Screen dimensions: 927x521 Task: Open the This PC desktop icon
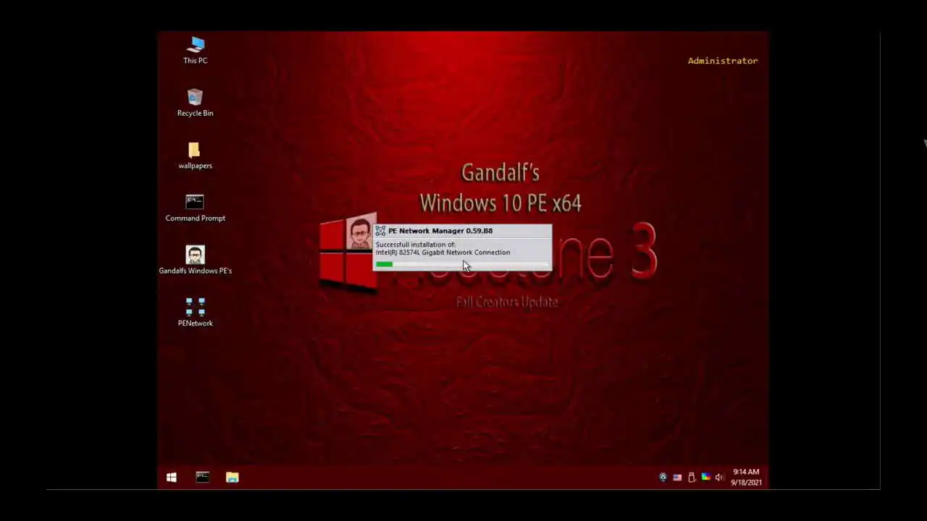[x=195, y=51]
